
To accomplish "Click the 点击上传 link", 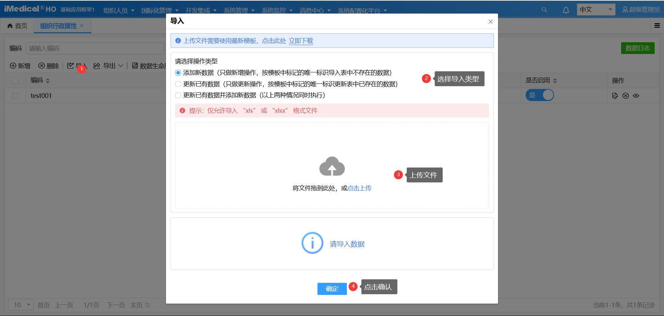I will click(359, 188).
